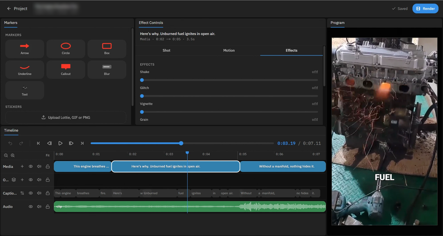443x236 pixels.
Task: Click the Vignette effect slider handle
Action: pos(142,112)
